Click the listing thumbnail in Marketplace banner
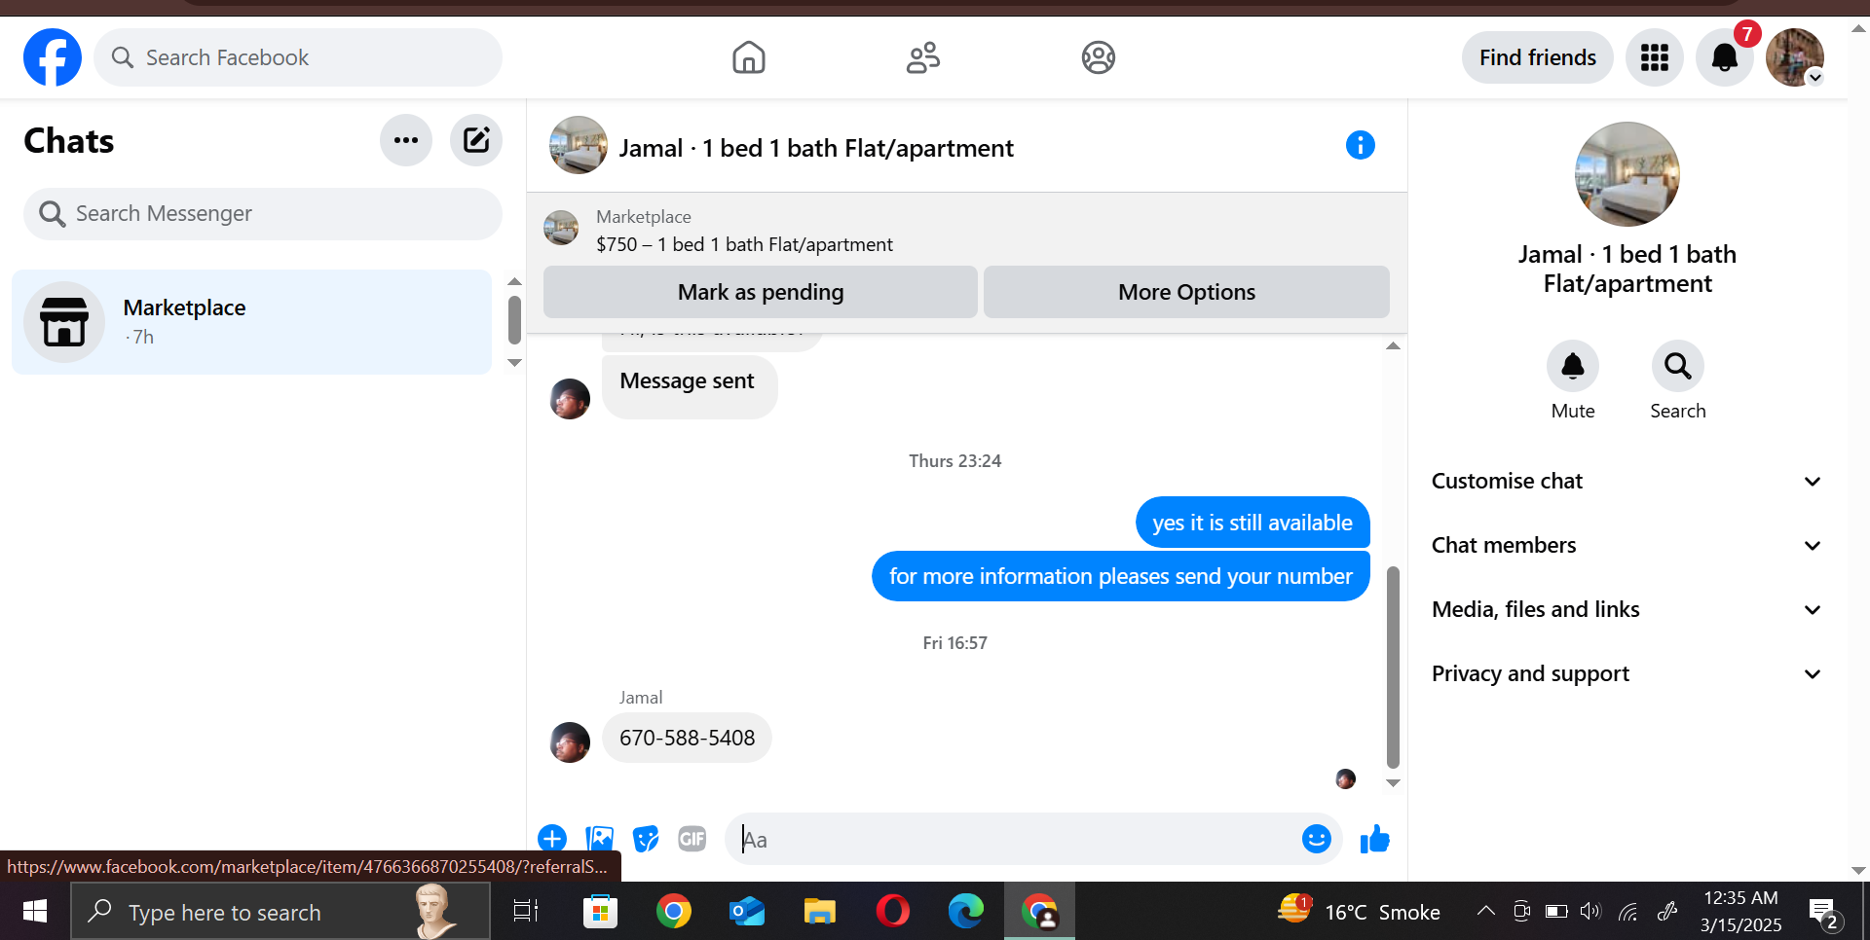 coord(561,228)
